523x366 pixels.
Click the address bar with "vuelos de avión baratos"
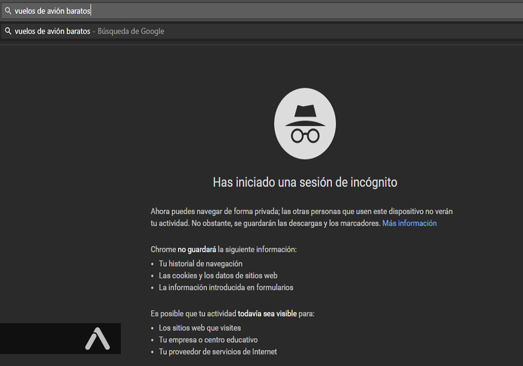[x=262, y=11]
